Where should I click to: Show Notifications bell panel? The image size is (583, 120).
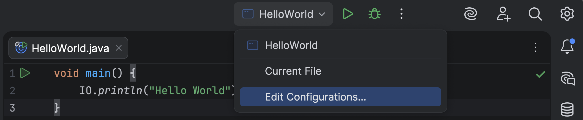click(567, 47)
